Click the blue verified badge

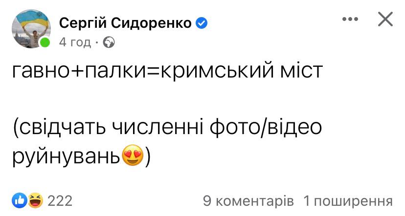click(202, 22)
